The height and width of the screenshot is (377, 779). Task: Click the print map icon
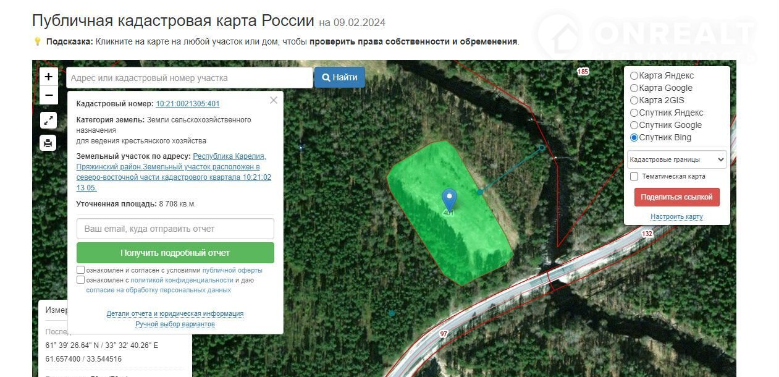(x=48, y=143)
